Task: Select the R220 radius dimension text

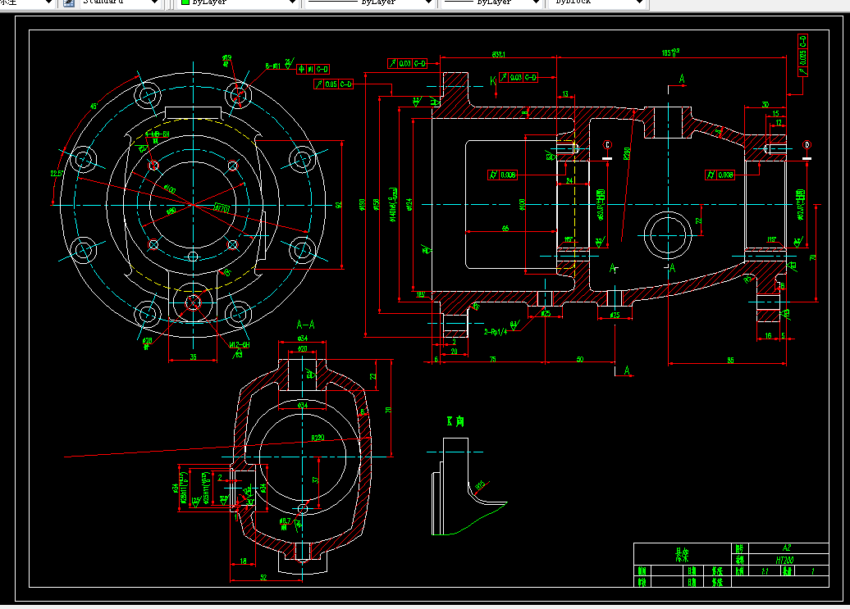Action: [x=318, y=438]
